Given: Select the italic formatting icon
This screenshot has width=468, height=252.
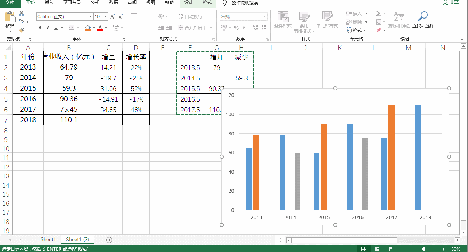Looking at the screenshot, I should [48, 28].
